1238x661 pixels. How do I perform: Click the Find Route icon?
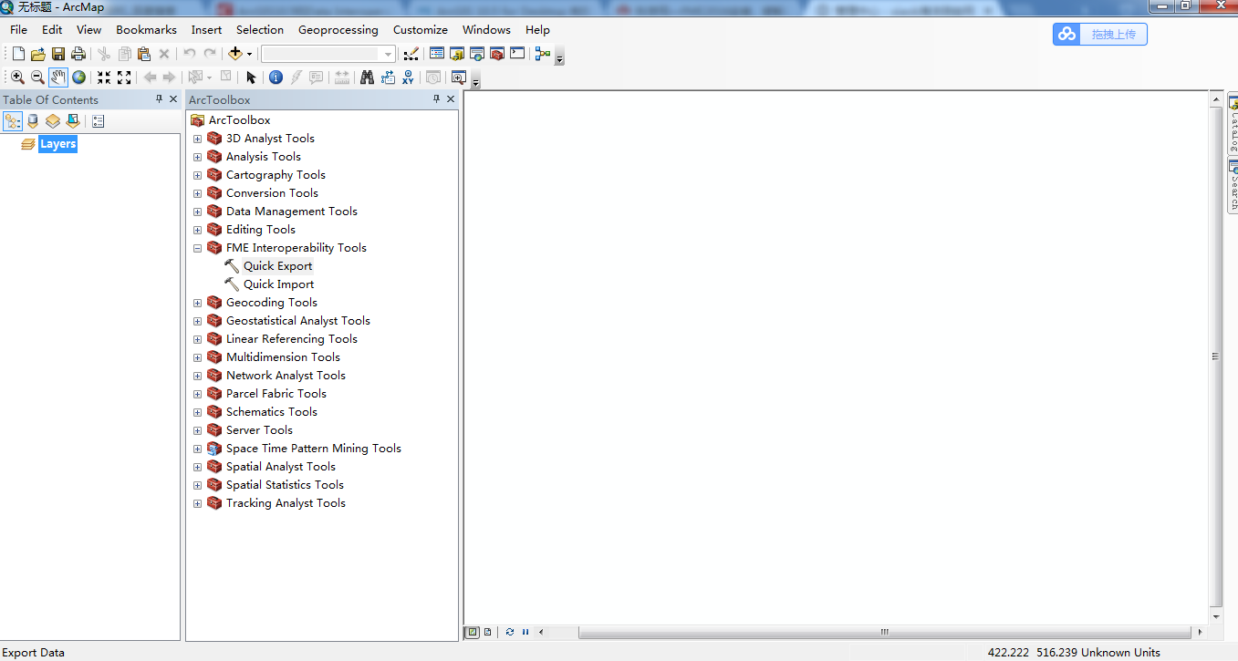pos(388,77)
